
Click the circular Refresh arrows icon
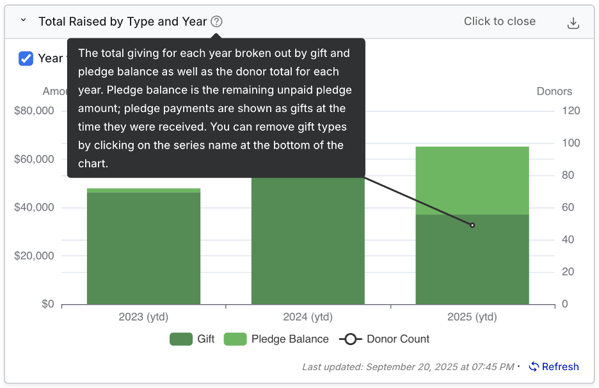click(x=534, y=367)
